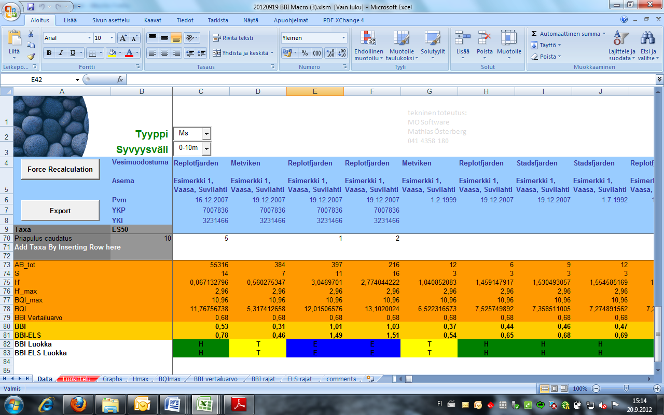Switch to the Graphs sheet tab
Image resolution: width=664 pixels, height=415 pixels.
tap(112, 379)
